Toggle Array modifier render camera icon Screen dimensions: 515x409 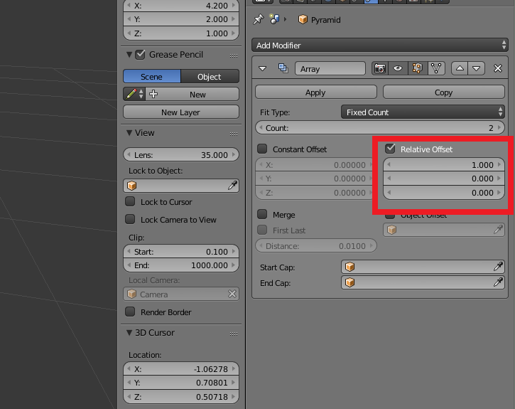[380, 68]
